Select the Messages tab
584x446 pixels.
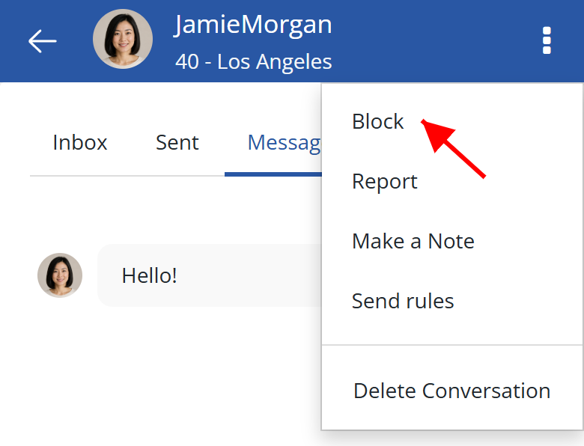pos(284,144)
